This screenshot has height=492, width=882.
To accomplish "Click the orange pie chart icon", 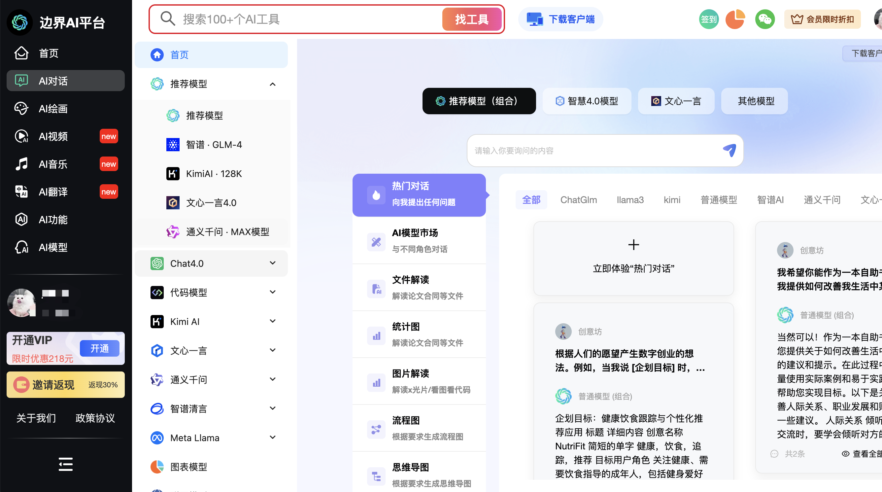I will coord(735,19).
